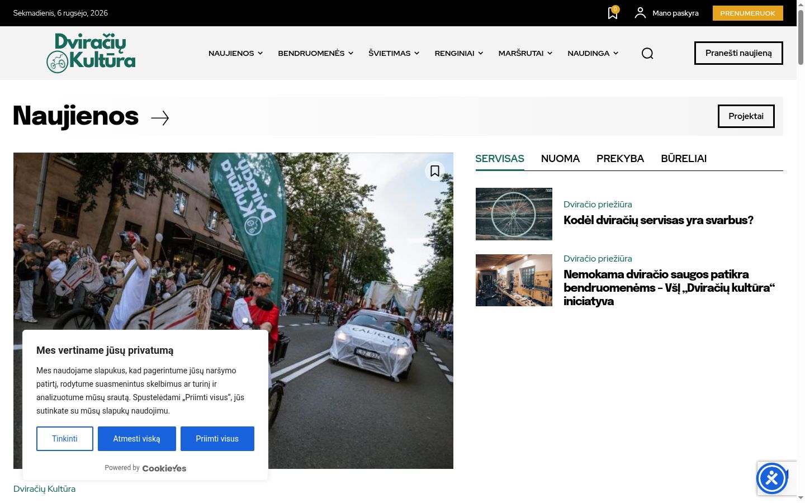
Task: Click the arrow next to Naujienos heading
Action: coord(160,118)
